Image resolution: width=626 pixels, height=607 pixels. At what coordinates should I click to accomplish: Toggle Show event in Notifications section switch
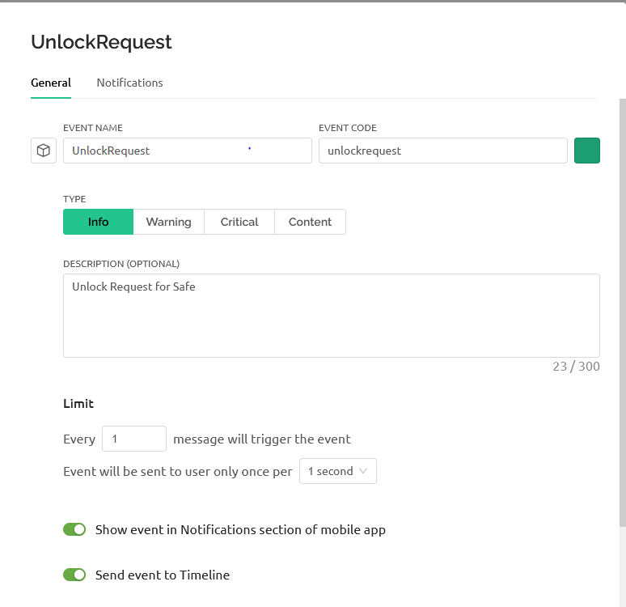[74, 529]
